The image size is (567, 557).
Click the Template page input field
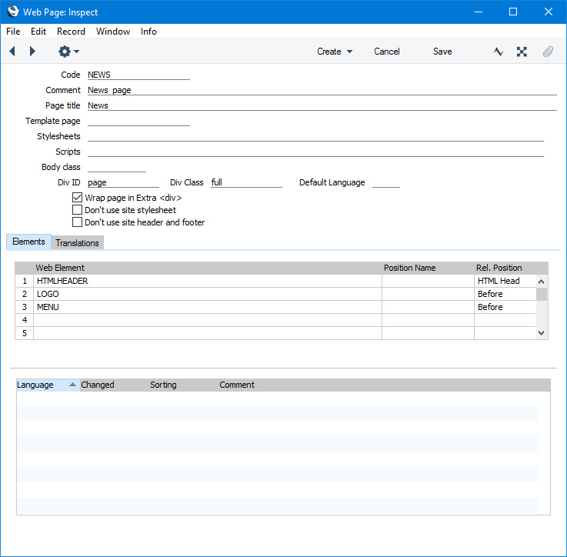pos(138,121)
